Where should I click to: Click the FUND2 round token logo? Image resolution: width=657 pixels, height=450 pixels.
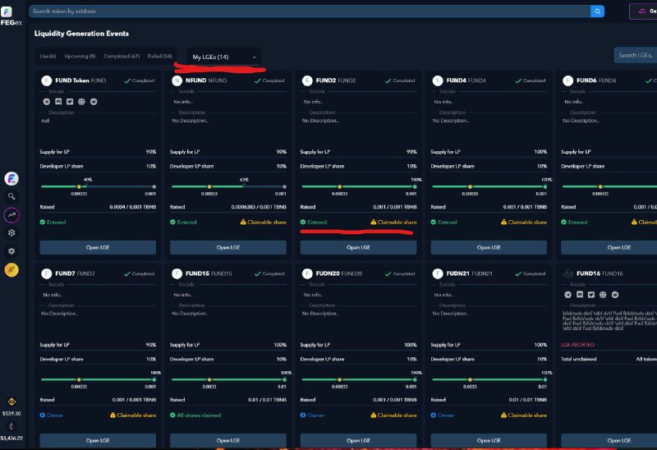307,80
